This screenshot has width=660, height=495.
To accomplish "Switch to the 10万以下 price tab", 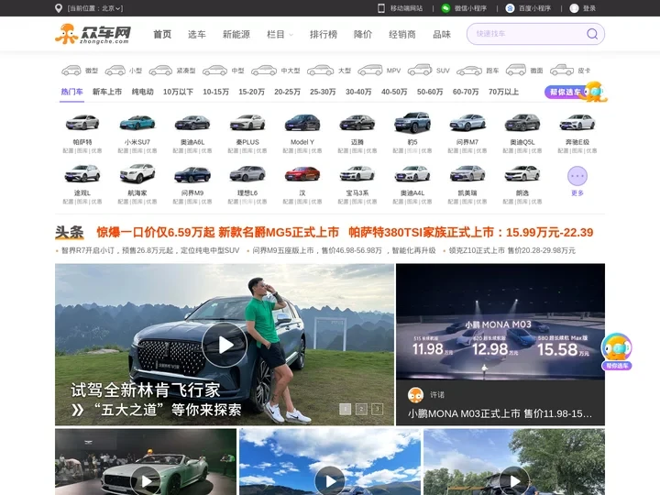I will pos(178,92).
